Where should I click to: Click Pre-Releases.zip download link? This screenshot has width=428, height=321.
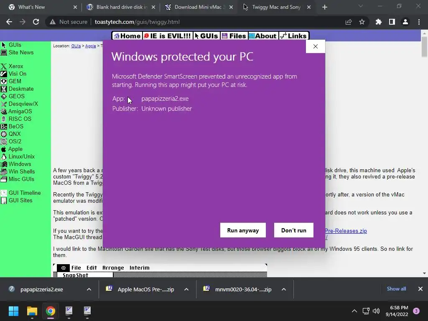coord(346,231)
